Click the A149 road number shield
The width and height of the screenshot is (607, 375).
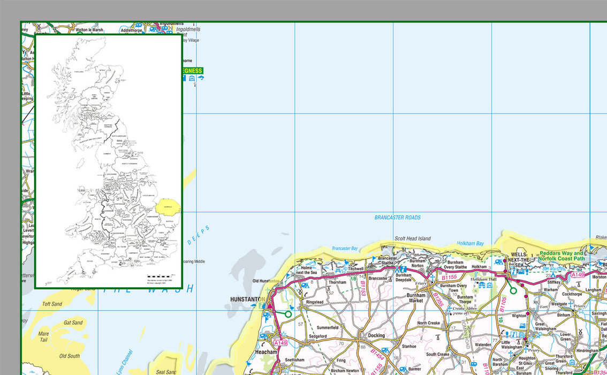(x=578, y=274)
